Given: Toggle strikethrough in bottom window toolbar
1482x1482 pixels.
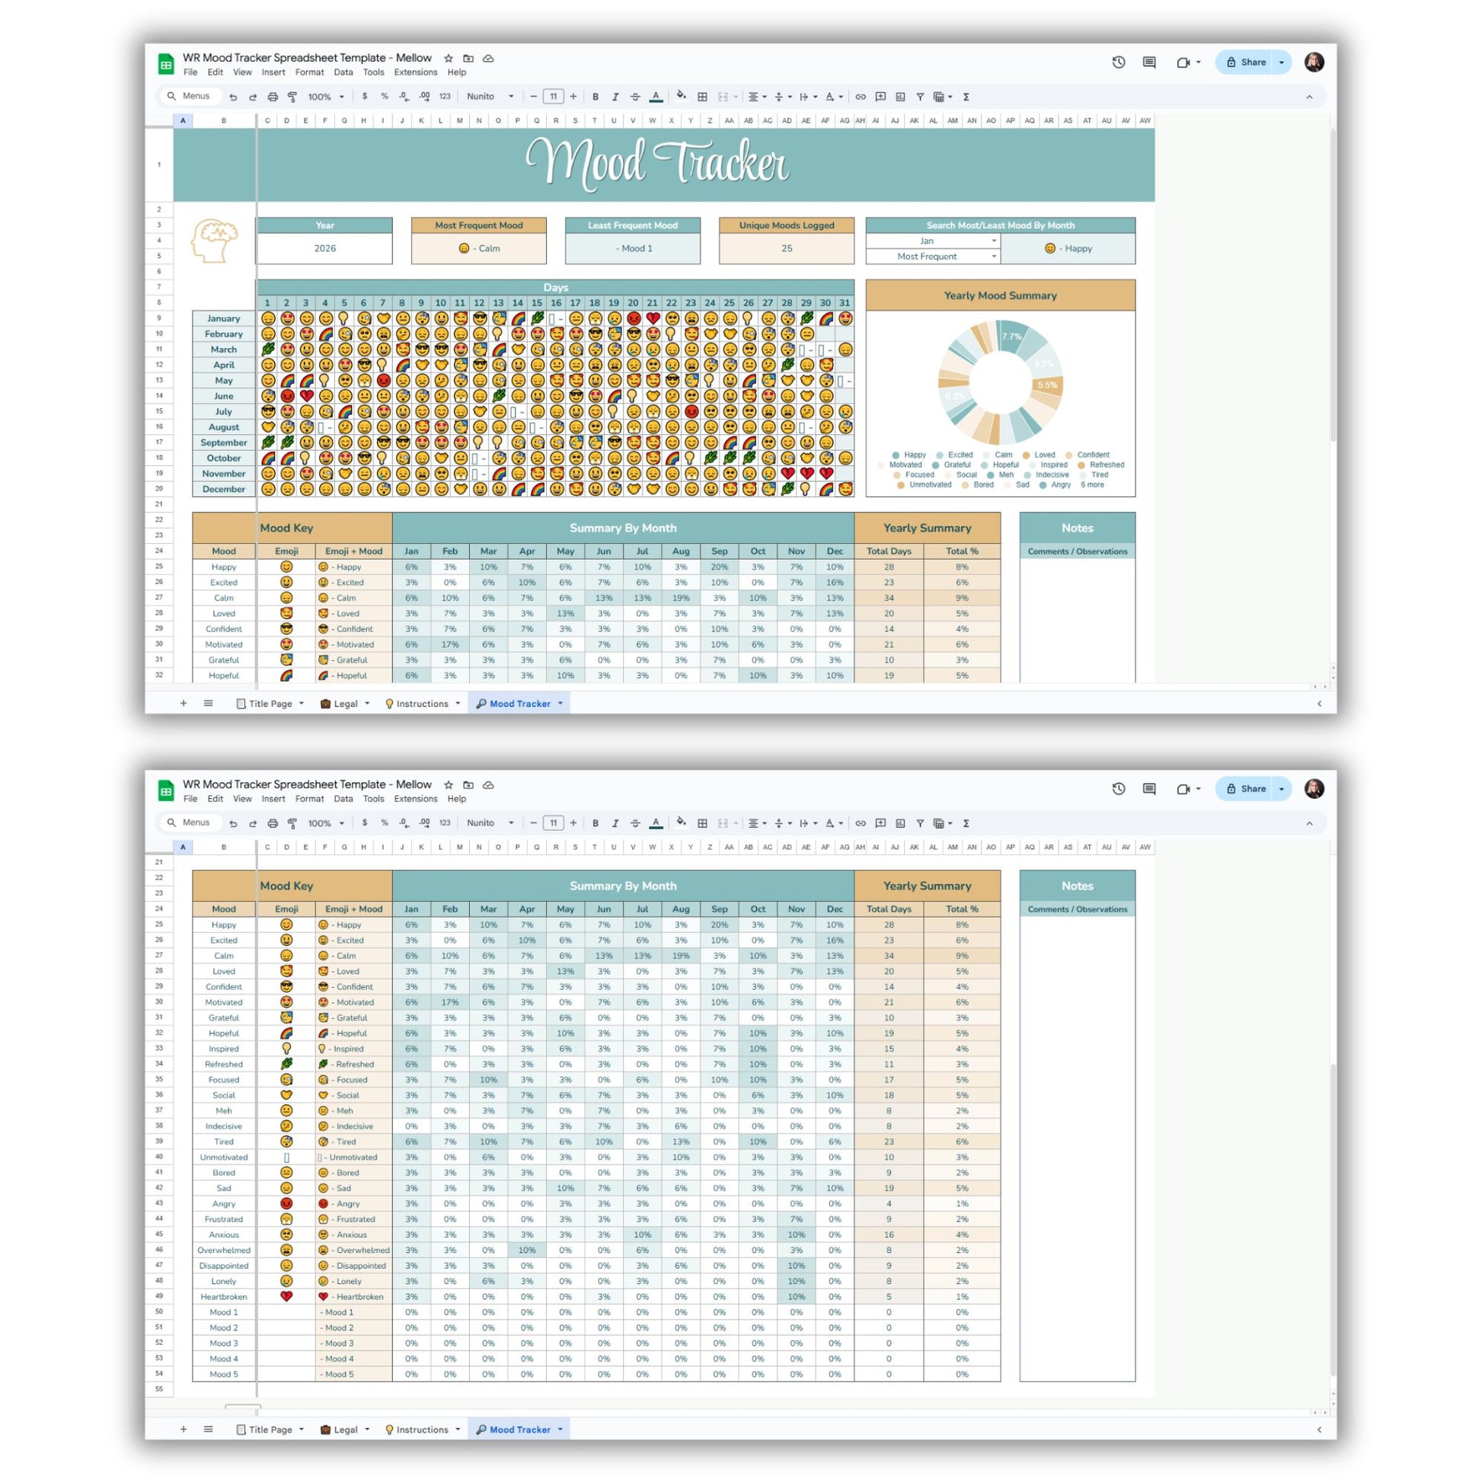Looking at the screenshot, I should click(635, 823).
